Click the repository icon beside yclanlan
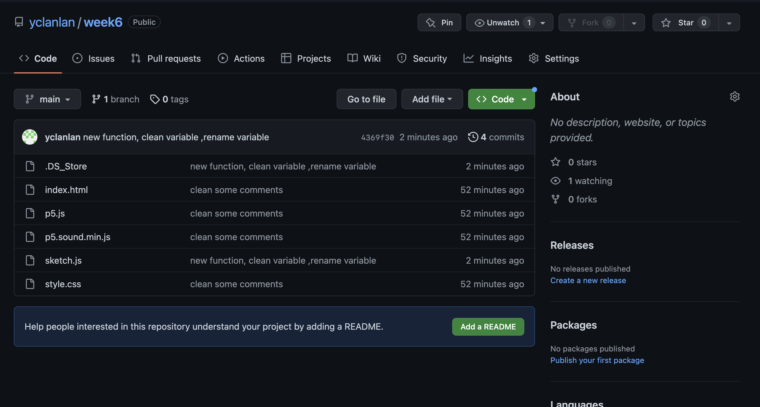 19,23
